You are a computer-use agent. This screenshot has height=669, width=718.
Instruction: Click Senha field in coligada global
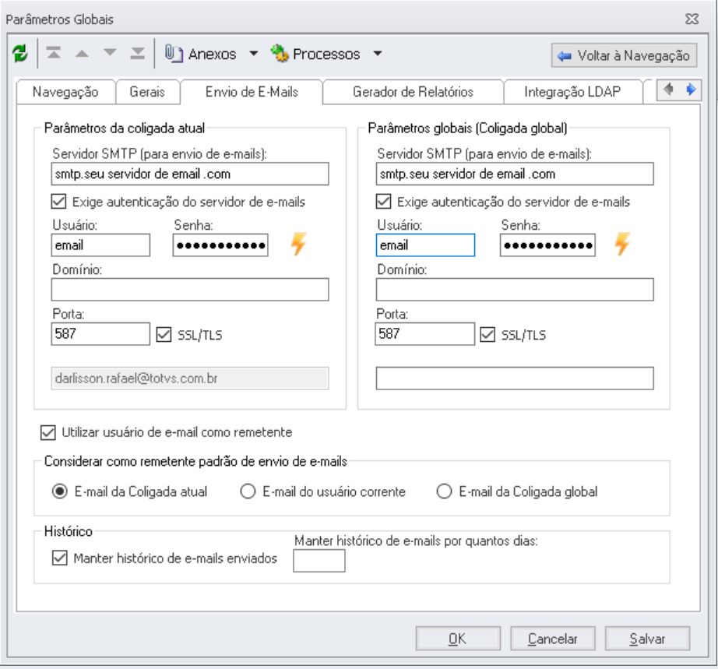pyautogui.click(x=547, y=245)
